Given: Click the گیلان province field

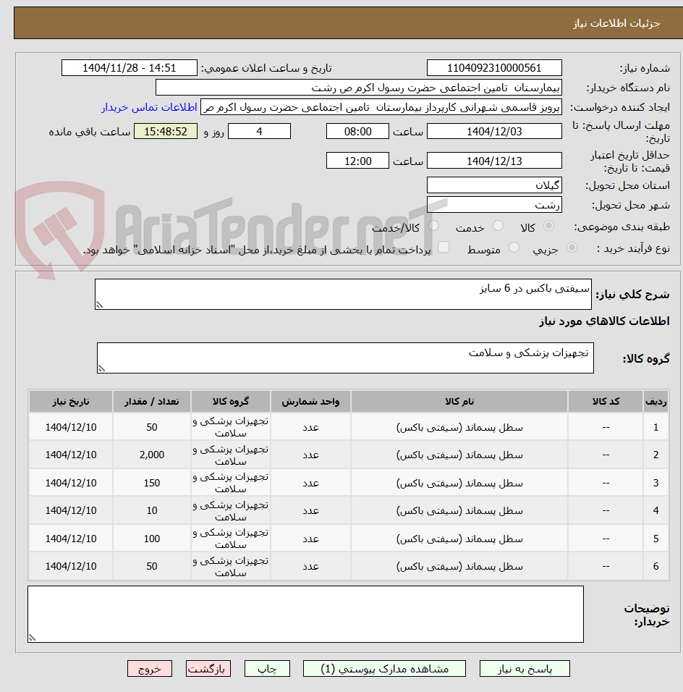Looking at the screenshot, I should tap(494, 185).
